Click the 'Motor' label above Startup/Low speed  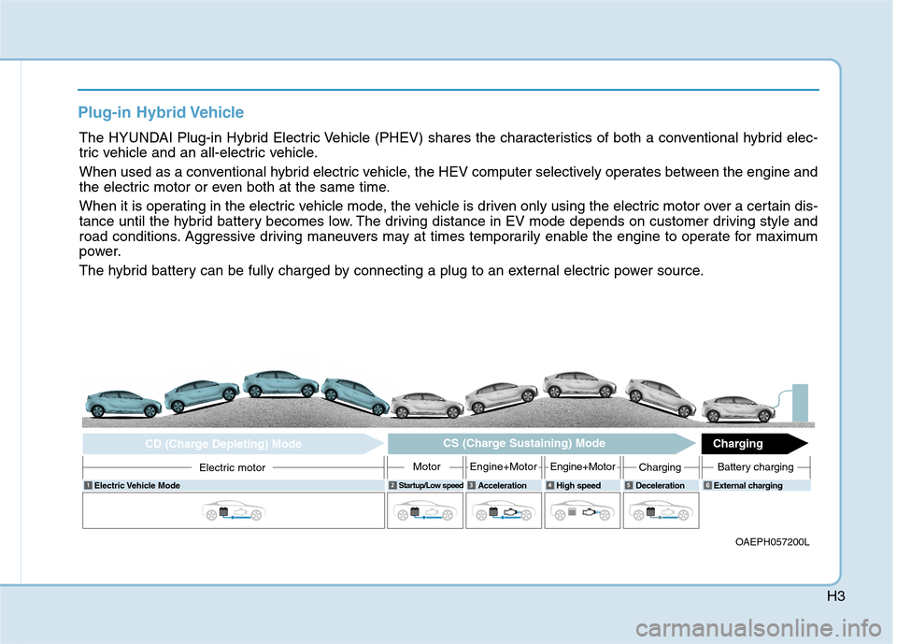tap(427, 466)
